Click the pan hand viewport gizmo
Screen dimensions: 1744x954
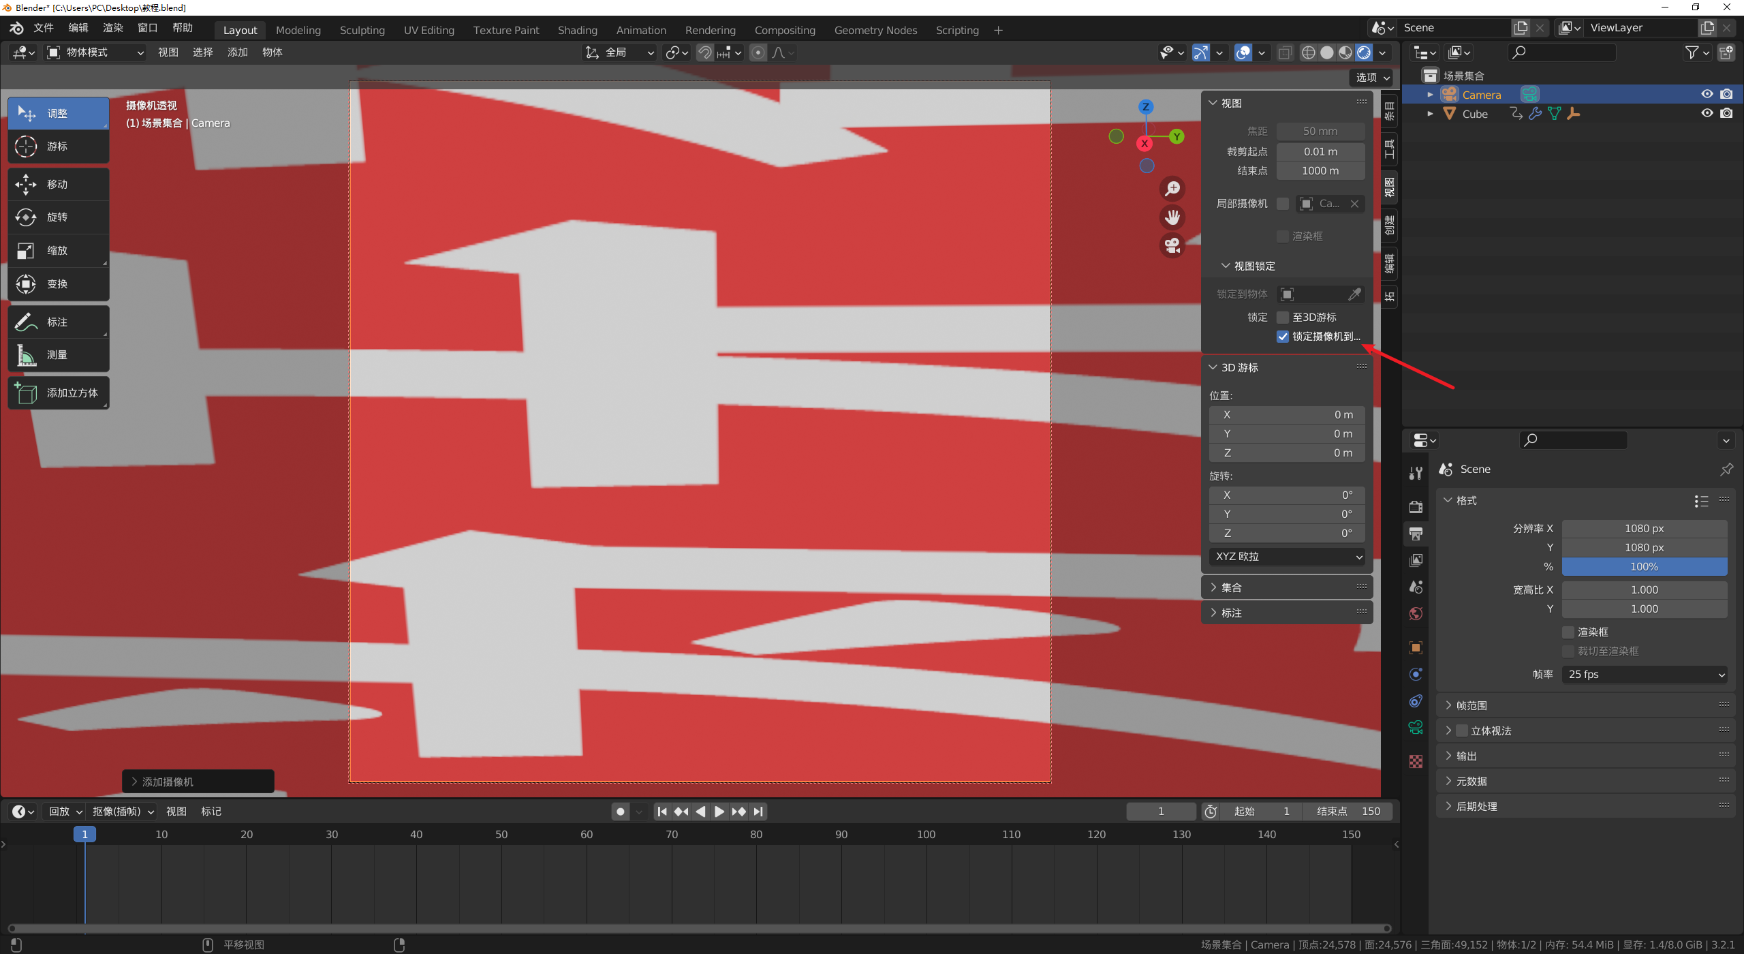tap(1172, 217)
